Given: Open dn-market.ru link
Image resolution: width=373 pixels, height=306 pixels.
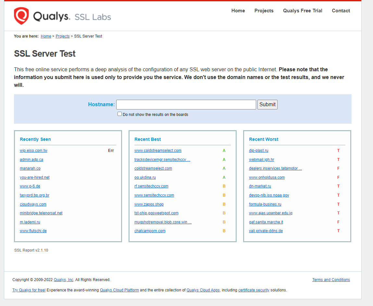Looking at the screenshot, I should [x=260, y=186].
